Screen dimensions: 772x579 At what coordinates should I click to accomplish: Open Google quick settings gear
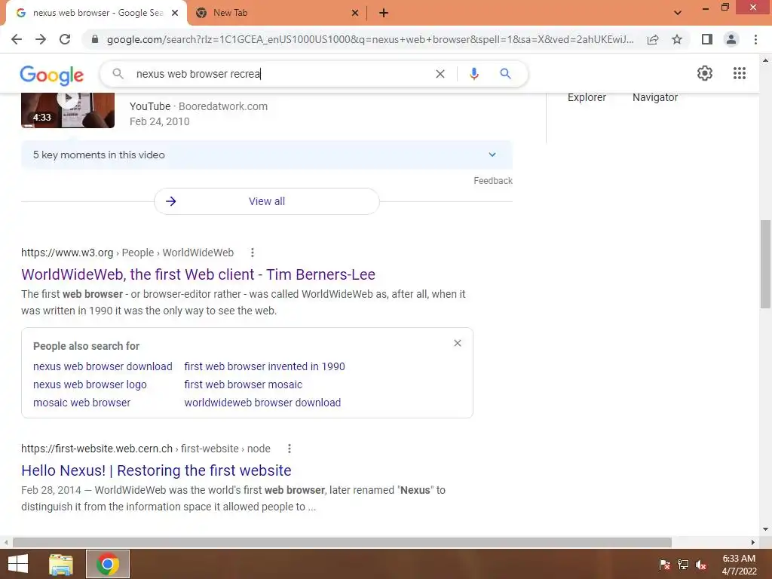click(705, 73)
